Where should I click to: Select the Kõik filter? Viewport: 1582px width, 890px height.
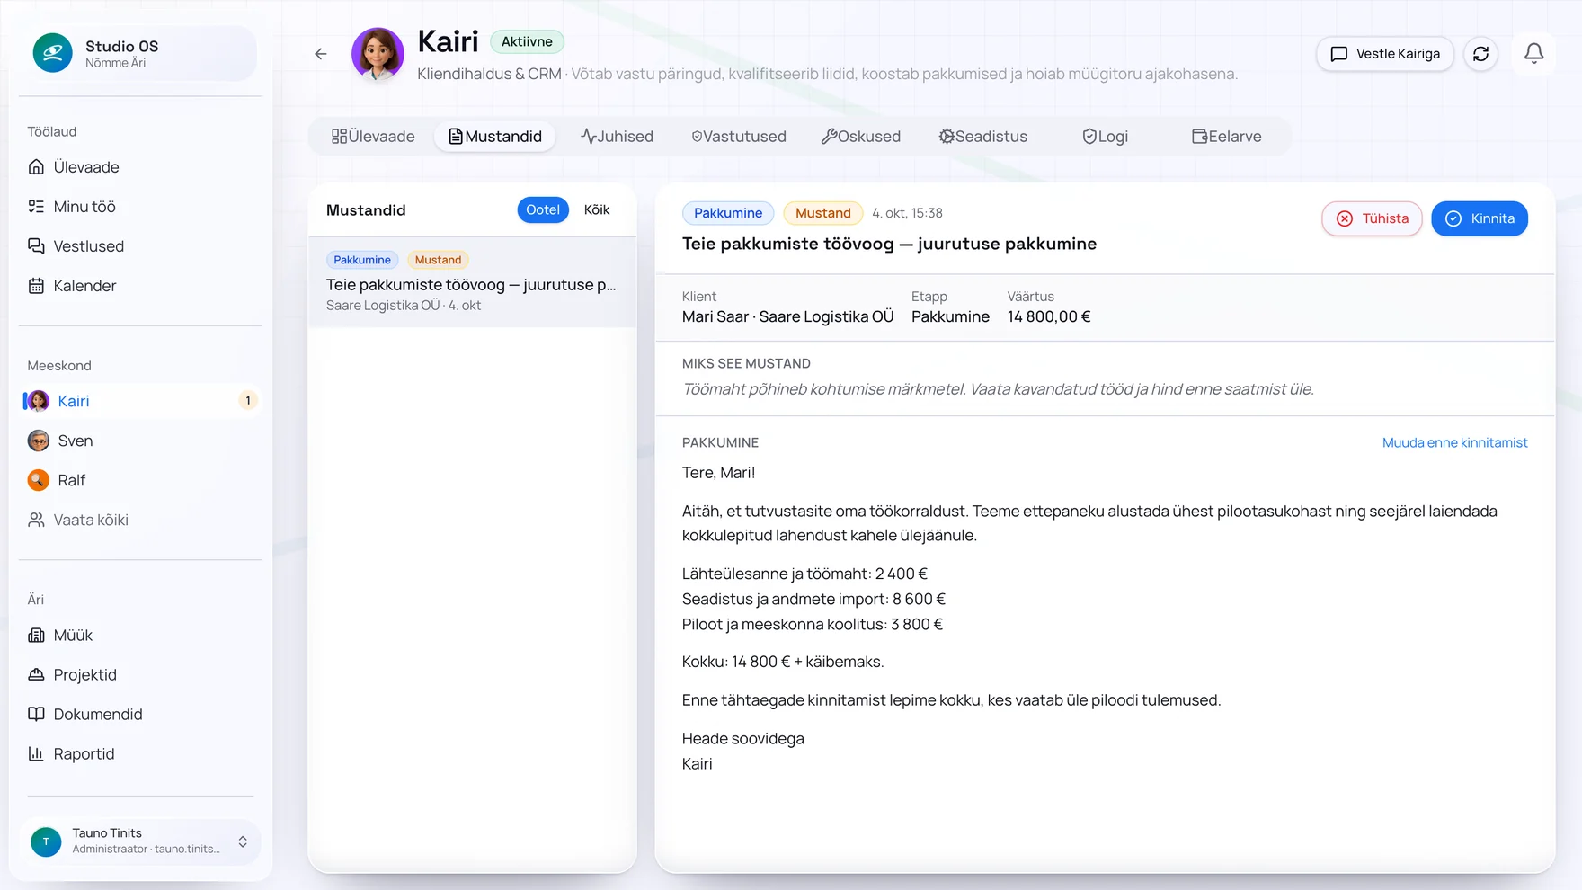(x=597, y=209)
